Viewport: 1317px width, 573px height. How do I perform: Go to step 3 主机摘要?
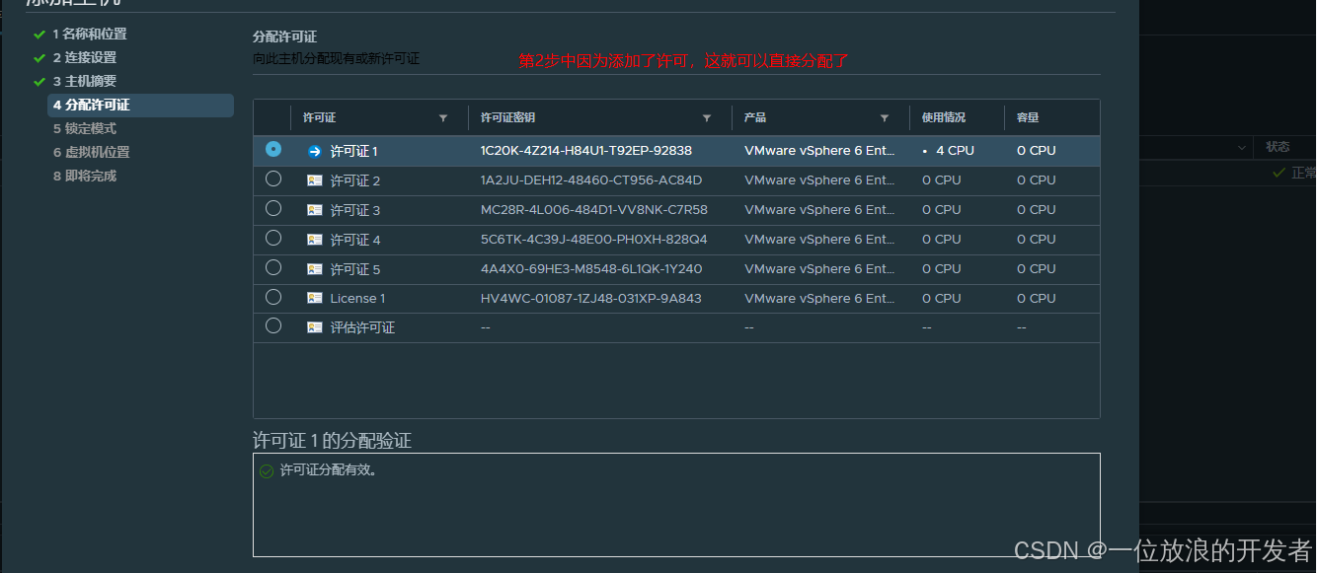(85, 81)
